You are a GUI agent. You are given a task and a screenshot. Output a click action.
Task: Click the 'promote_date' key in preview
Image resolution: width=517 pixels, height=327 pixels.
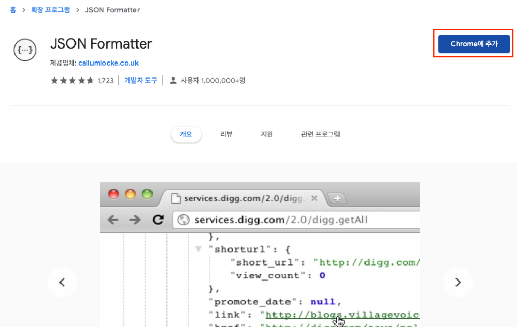255,302
